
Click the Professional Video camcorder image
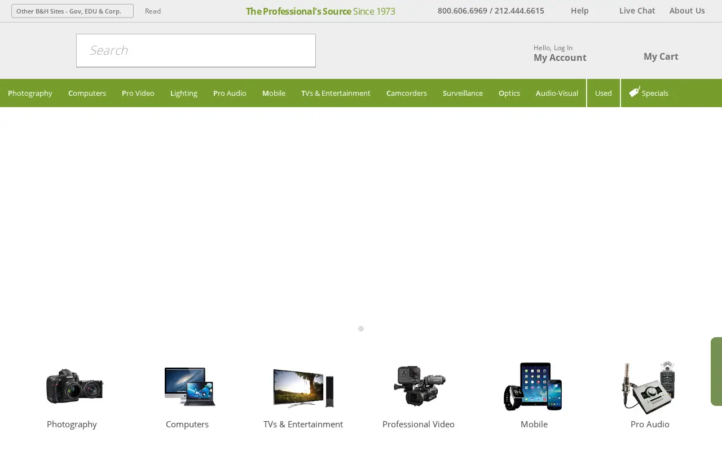[x=419, y=386]
